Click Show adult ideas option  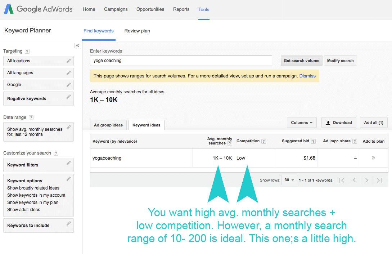[23, 210]
